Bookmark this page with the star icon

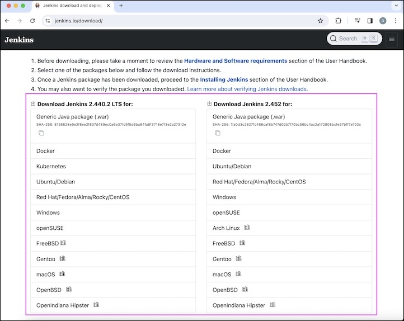pyautogui.click(x=321, y=21)
